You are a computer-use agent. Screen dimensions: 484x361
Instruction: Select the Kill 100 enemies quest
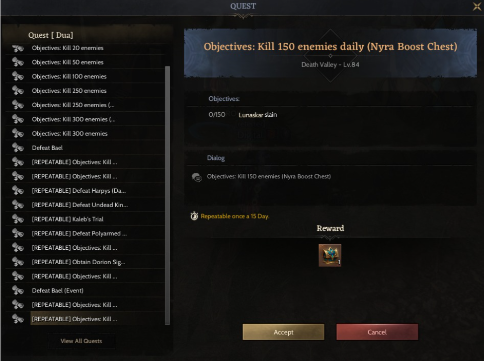[x=85, y=76]
